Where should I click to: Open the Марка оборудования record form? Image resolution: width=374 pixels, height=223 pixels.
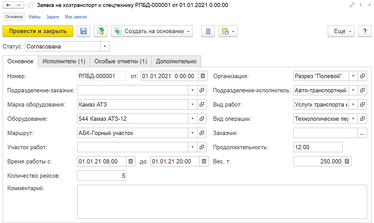[x=202, y=105]
